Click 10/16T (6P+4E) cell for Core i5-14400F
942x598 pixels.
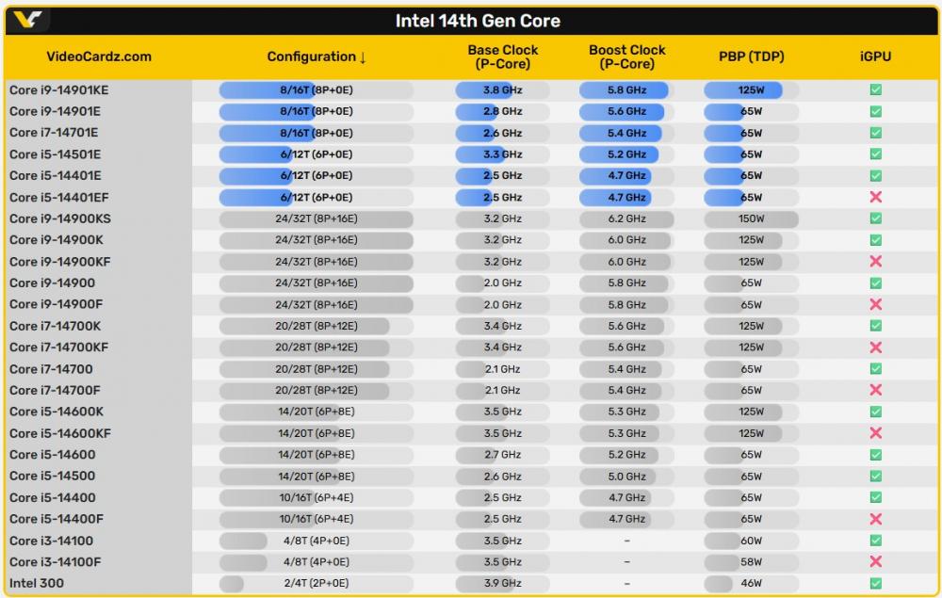(316, 519)
